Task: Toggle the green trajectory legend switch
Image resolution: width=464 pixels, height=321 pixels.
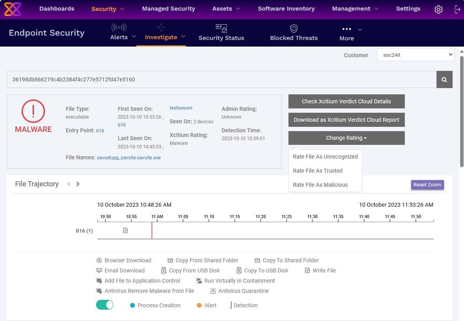Action: click(105, 305)
